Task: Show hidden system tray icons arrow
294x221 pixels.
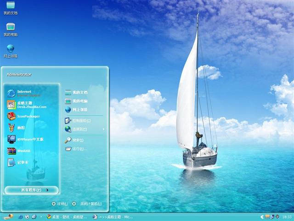Action: (262, 217)
